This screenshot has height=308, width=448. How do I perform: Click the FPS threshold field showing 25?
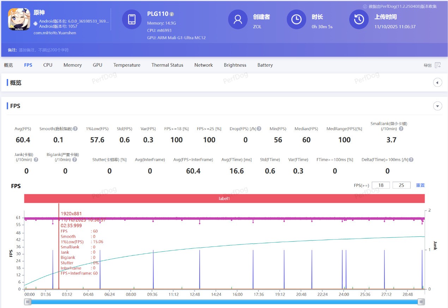(401, 185)
